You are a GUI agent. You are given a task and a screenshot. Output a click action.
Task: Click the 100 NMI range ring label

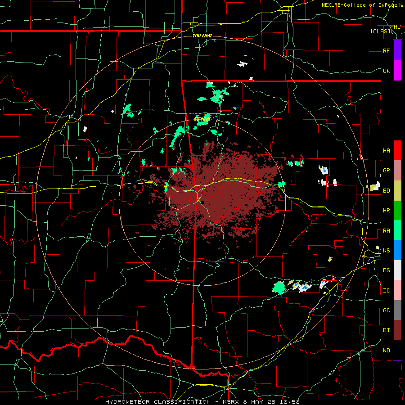point(202,36)
